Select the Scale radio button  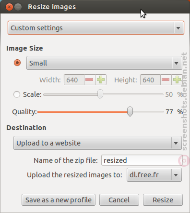[17, 94]
